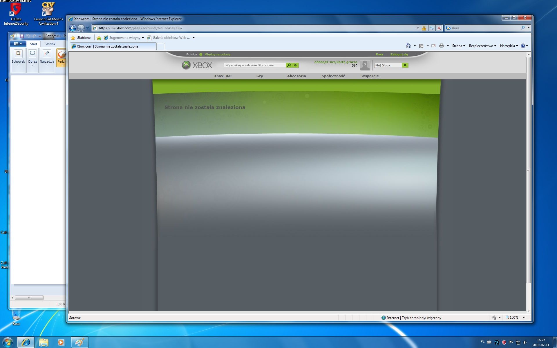Open the Windows Start orb
This screenshot has width=557, height=348.
8,342
